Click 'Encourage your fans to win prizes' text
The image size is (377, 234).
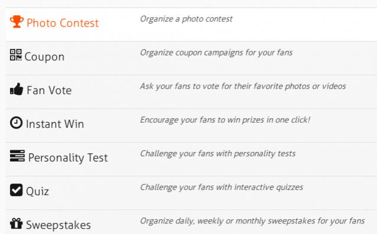(225, 120)
